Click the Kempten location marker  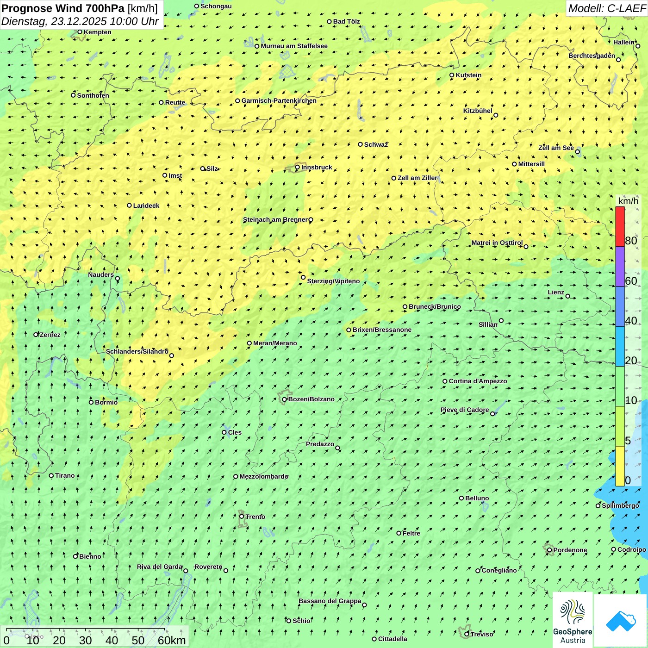coord(80,32)
